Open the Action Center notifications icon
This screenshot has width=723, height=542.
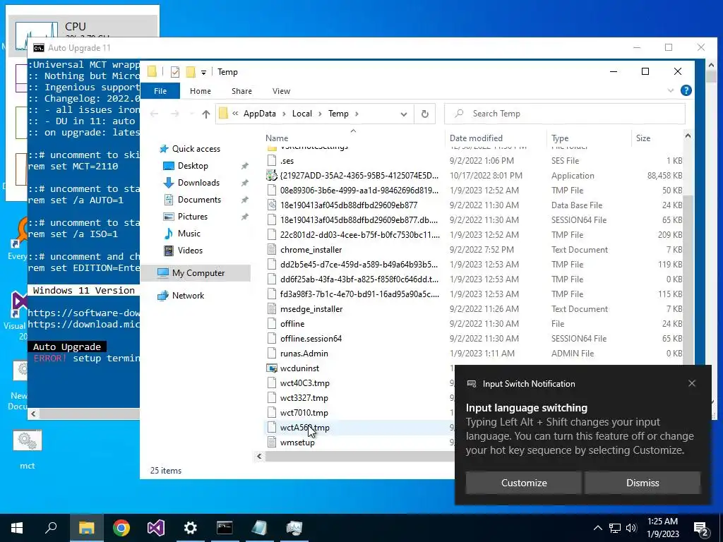[701, 528]
